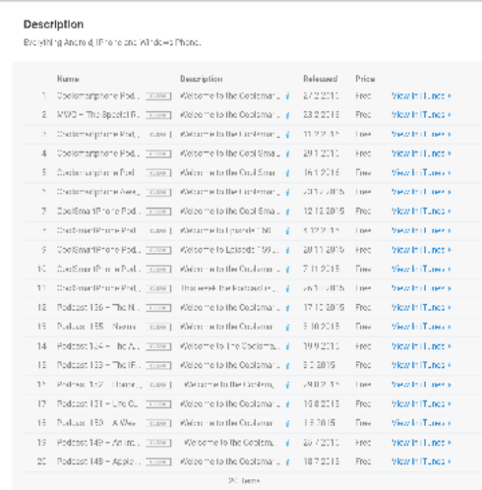
Task: Open the info icon for episode 1
Action: point(287,96)
